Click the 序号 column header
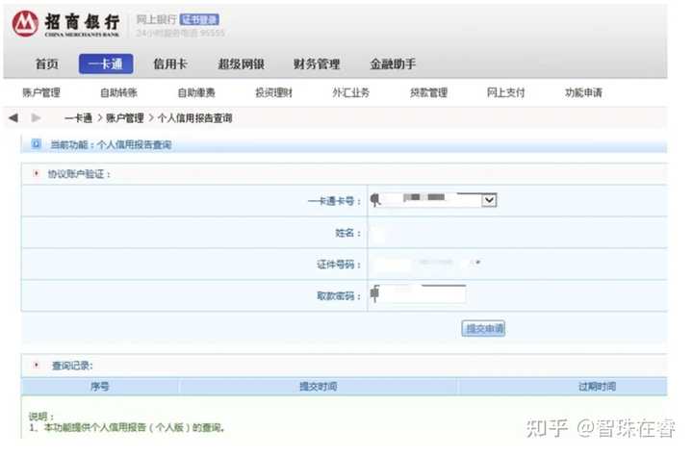Viewport: 693px width, 456px height. [x=100, y=386]
